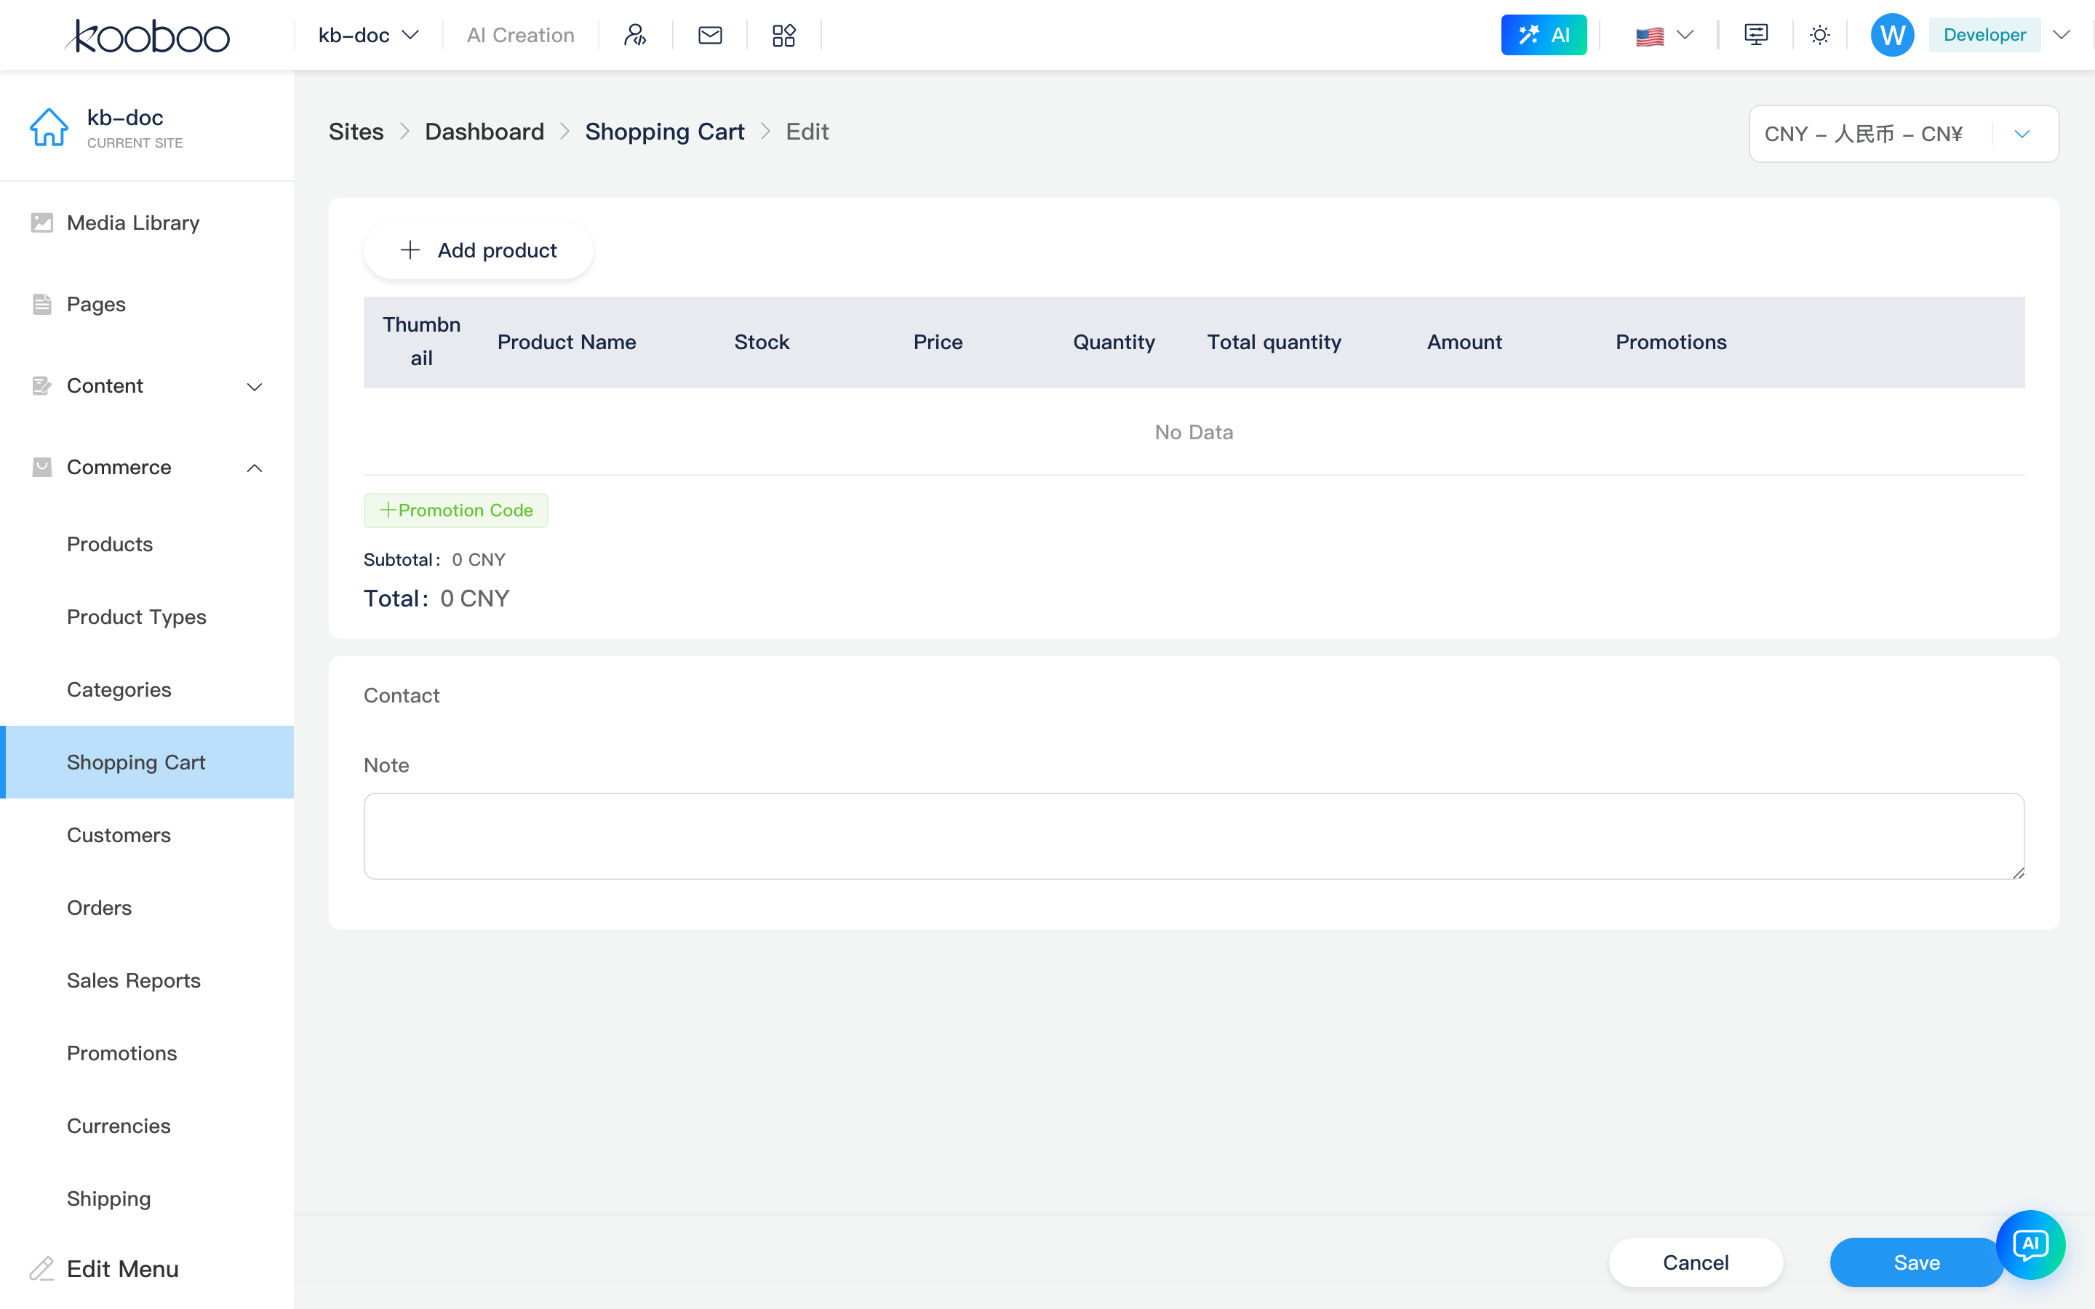Click the No Data table message
The width and height of the screenshot is (2095, 1309).
tap(1194, 432)
